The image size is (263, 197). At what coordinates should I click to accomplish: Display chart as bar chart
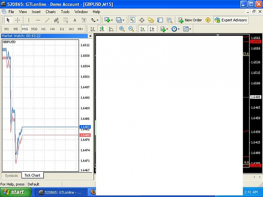point(93,29)
